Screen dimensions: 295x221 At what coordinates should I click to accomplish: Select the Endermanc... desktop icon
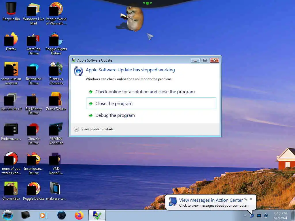pos(11,132)
